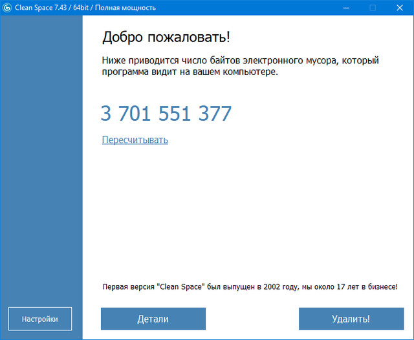Click the empty blue sidebar above Настройки
The width and height of the screenshot is (414, 340).
click(x=41, y=162)
